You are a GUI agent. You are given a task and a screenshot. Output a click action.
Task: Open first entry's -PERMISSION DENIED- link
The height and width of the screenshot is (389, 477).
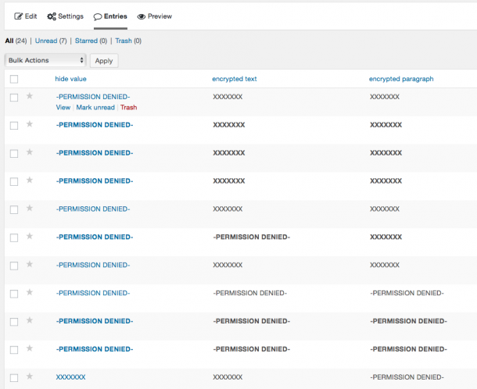coord(93,97)
